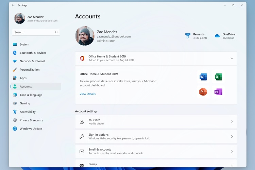Click Zac Mendez's large profile picture
This screenshot has width=255, height=170.
(x=85, y=36)
